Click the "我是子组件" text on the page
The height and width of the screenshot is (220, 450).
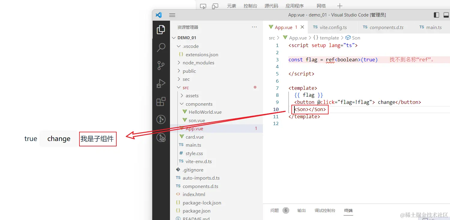coord(97,139)
